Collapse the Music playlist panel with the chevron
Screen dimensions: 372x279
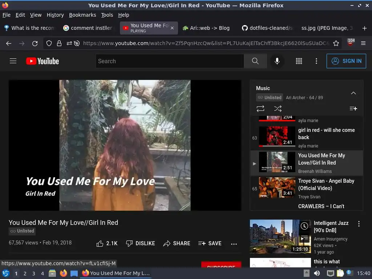click(353, 93)
